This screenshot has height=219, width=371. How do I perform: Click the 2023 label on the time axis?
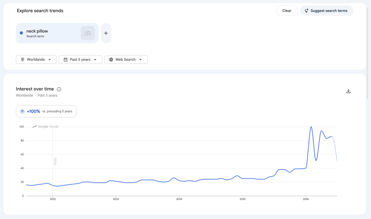pos(116,199)
